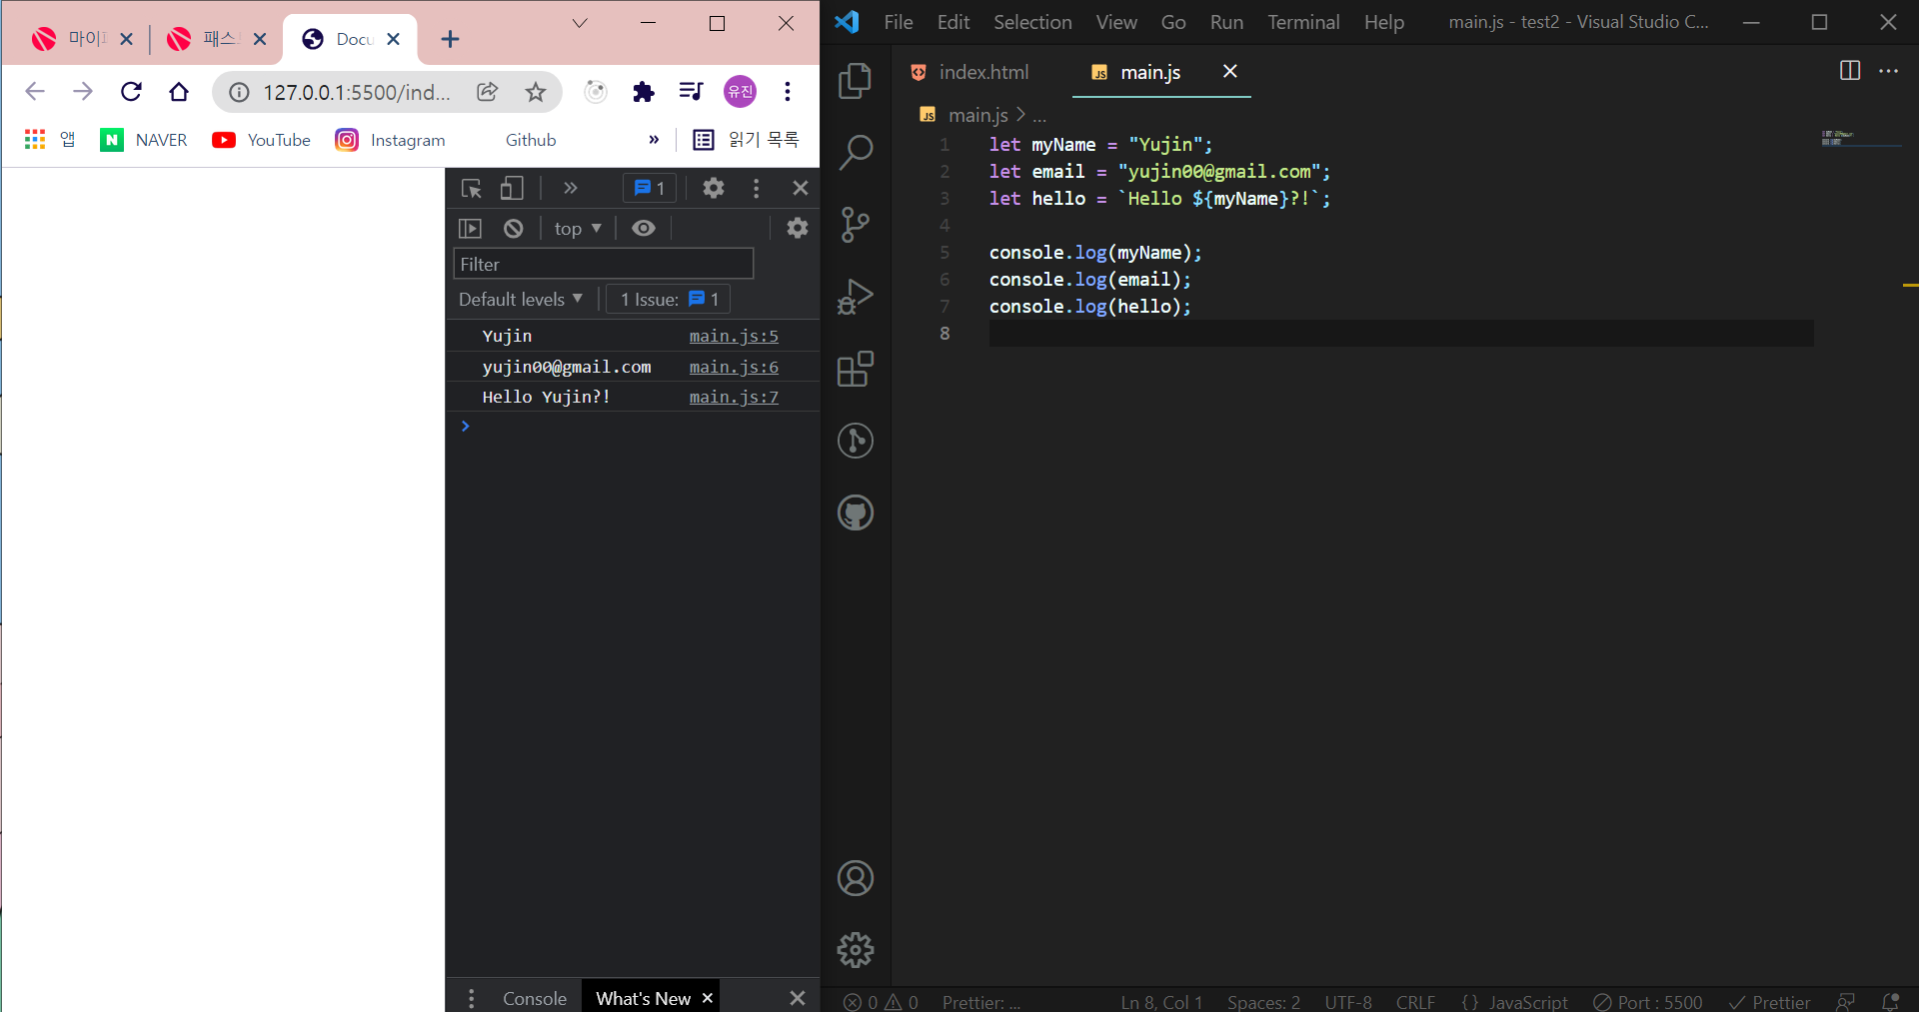This screenshot has height=1012, width=1919.
Task: Open the Chrome tab search chevron
Action: [580, 24]
